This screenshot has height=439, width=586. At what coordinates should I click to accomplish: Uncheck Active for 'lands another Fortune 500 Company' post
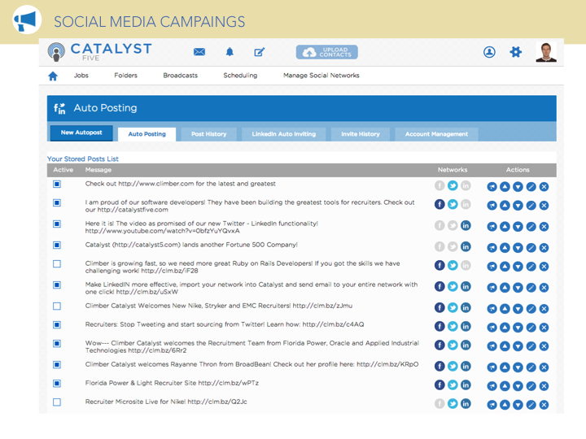[57, 246]
